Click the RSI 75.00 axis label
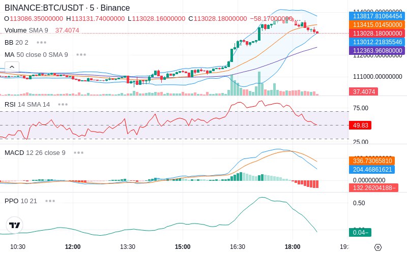 pyautogui.click(x=361, y=108)
